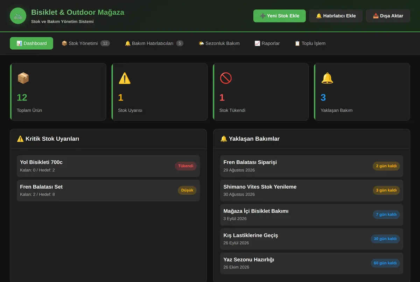Click the bicycle logo icon
The width and height of the screenshot is (420, 282).
point(18,16)
